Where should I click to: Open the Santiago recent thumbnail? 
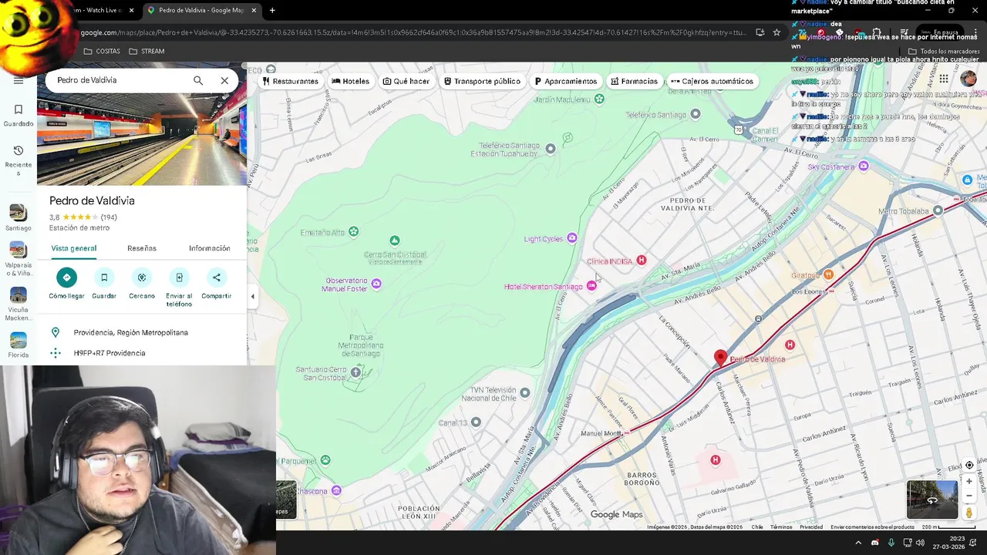click(18, 212)
